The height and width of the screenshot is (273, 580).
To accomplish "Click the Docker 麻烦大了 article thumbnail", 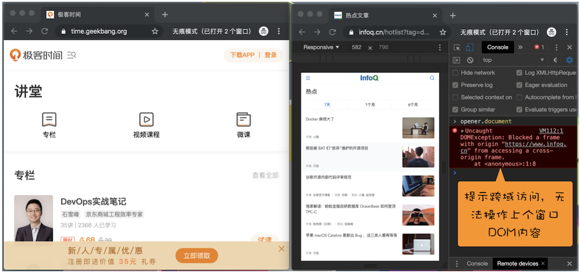I will coord(418,128).
